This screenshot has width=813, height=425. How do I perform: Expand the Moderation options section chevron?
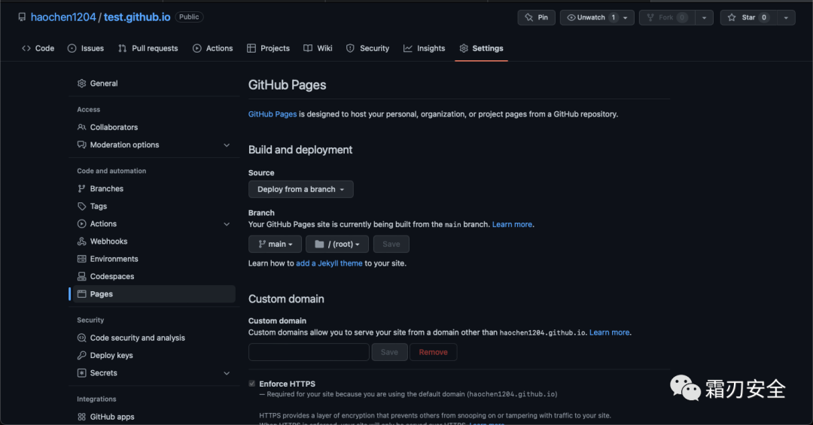pyautogui.click(x=227, y=145)
